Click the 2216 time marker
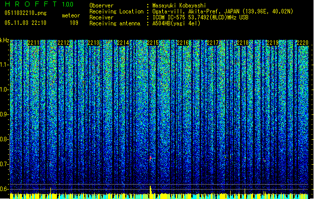Viewport: 314px width, 199px height. (183, 43)
